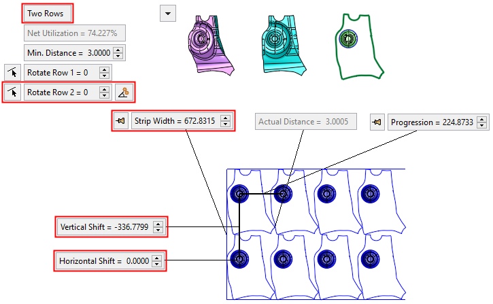Increase the Vertical Shift value
This screenshot has width=493, height=304.
point(158,224)
